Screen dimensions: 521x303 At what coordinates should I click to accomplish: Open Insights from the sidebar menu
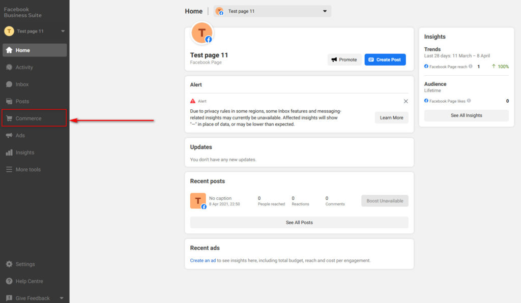(35, 153)
